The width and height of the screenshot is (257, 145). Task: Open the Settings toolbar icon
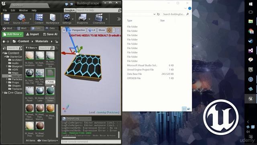click(67, 19)
